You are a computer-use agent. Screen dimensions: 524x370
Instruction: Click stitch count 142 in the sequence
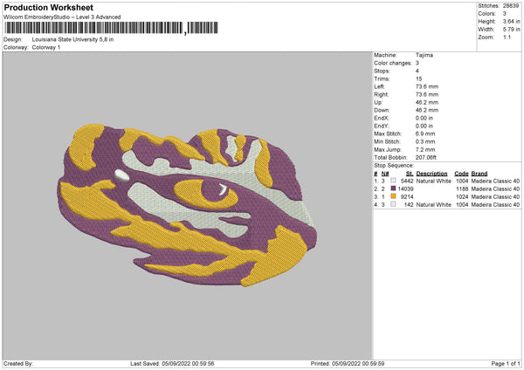coord(409,205)
